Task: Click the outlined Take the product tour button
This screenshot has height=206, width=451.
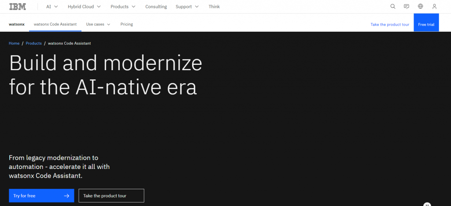Action: (111, 196)
